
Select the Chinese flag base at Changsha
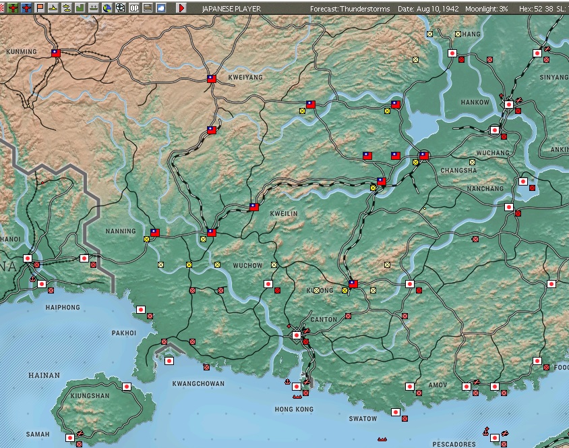point(424,156)
